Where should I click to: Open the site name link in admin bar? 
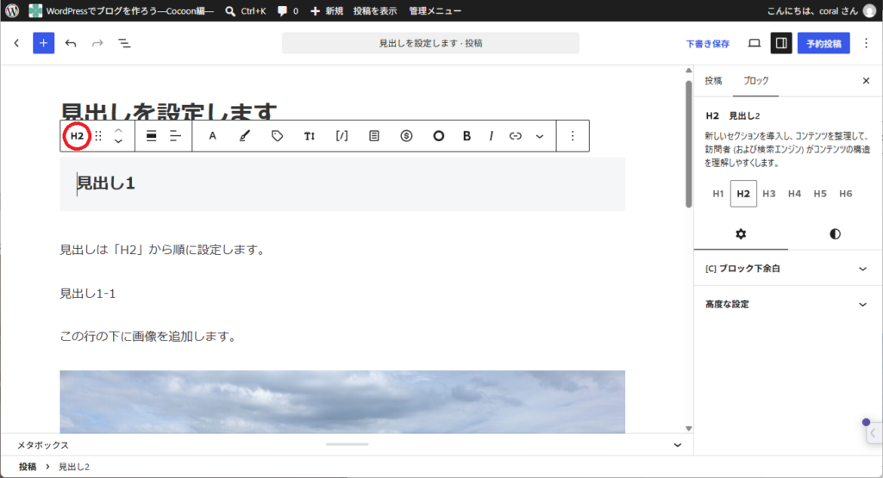point(122,10)
